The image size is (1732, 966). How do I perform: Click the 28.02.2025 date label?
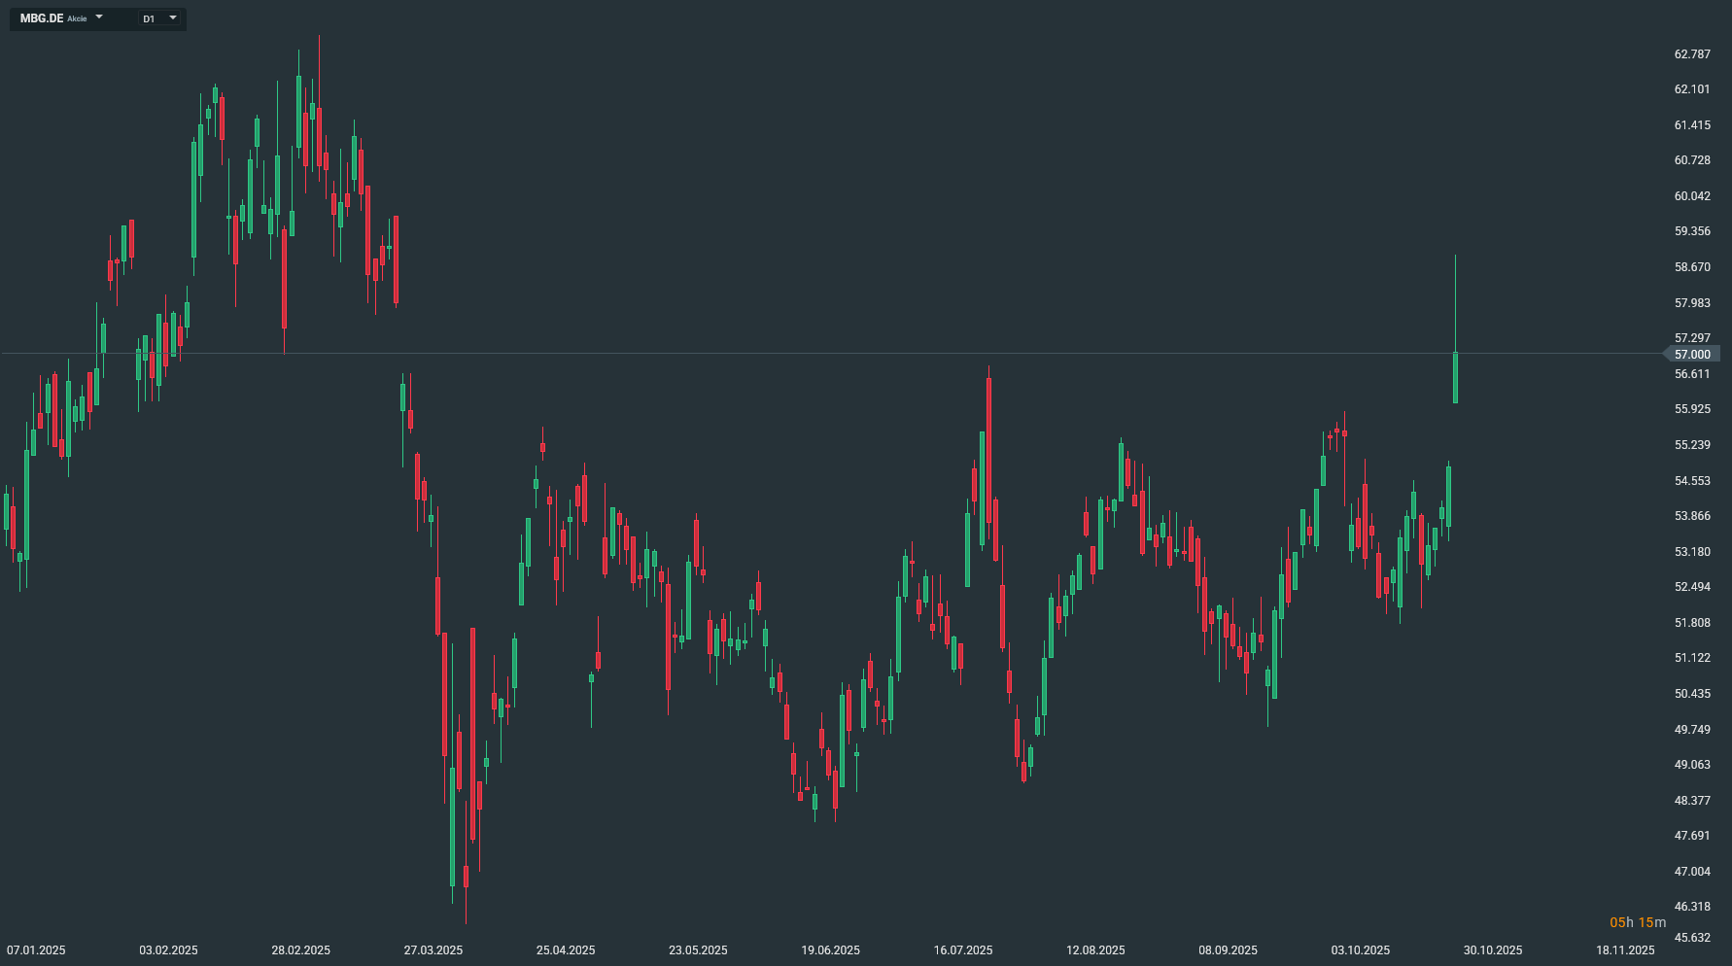click(x=300, y=950)
